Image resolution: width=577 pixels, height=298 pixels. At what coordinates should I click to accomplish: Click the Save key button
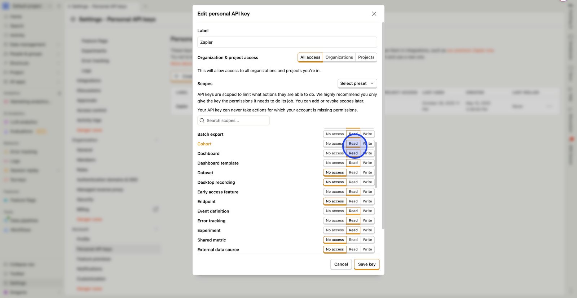tap(366, 264)
